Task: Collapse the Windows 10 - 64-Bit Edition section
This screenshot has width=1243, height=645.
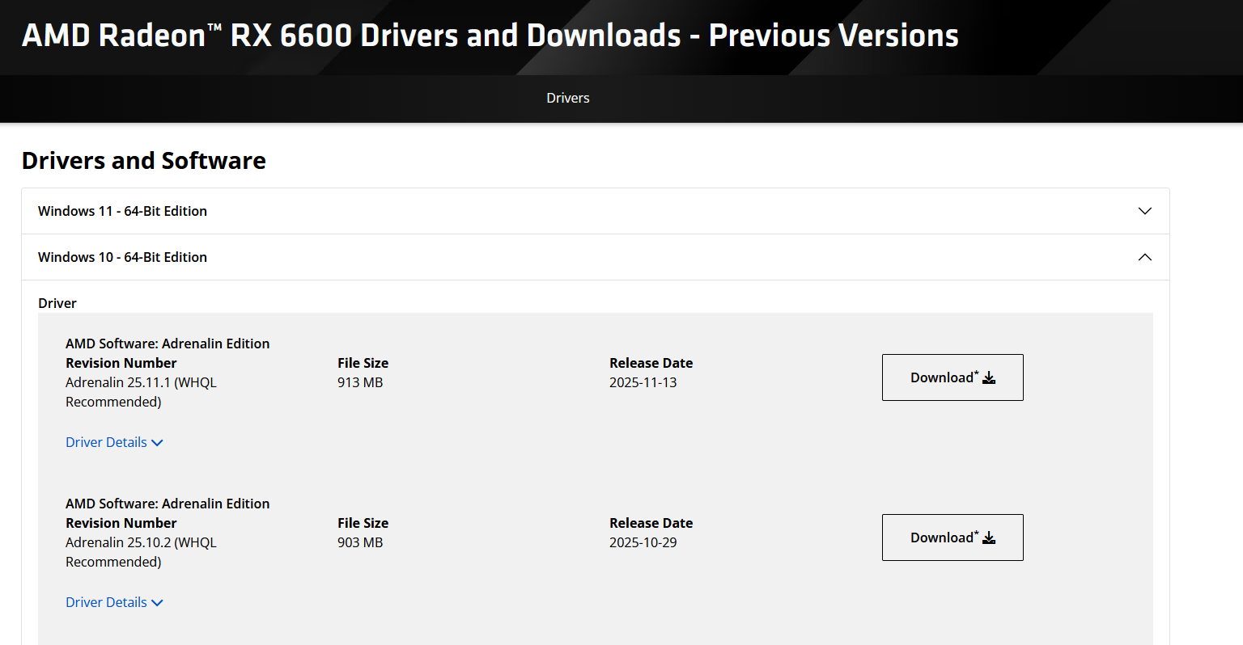Action: pyautogui.click(x=596, y=257)
